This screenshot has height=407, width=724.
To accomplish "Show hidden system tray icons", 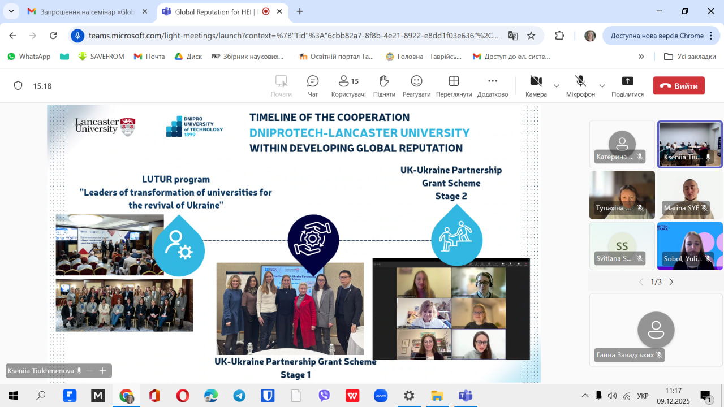I will coord(585,396).
